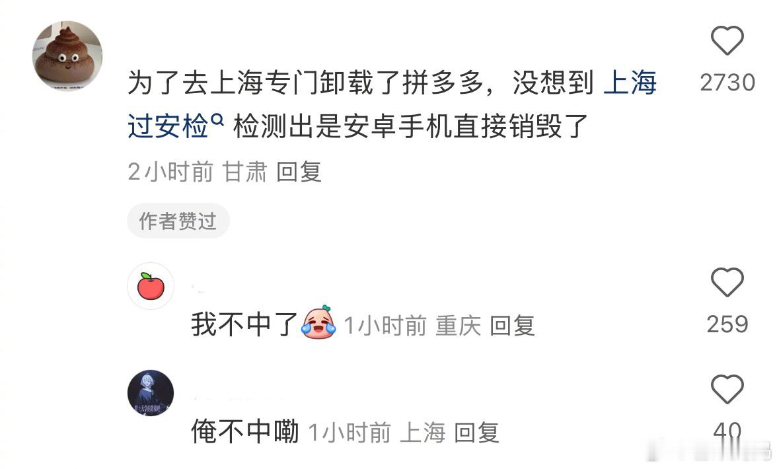Like the 我不中了 reply

click(727, 282)
